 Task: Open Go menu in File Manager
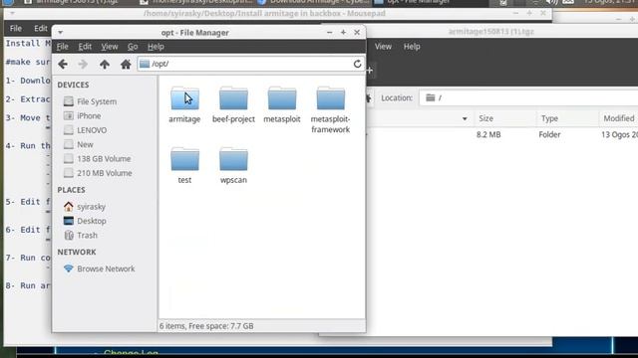coord(133,47)
